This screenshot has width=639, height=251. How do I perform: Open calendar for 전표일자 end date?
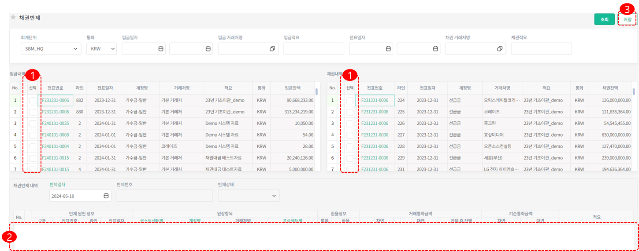click(x=435, y=49)
